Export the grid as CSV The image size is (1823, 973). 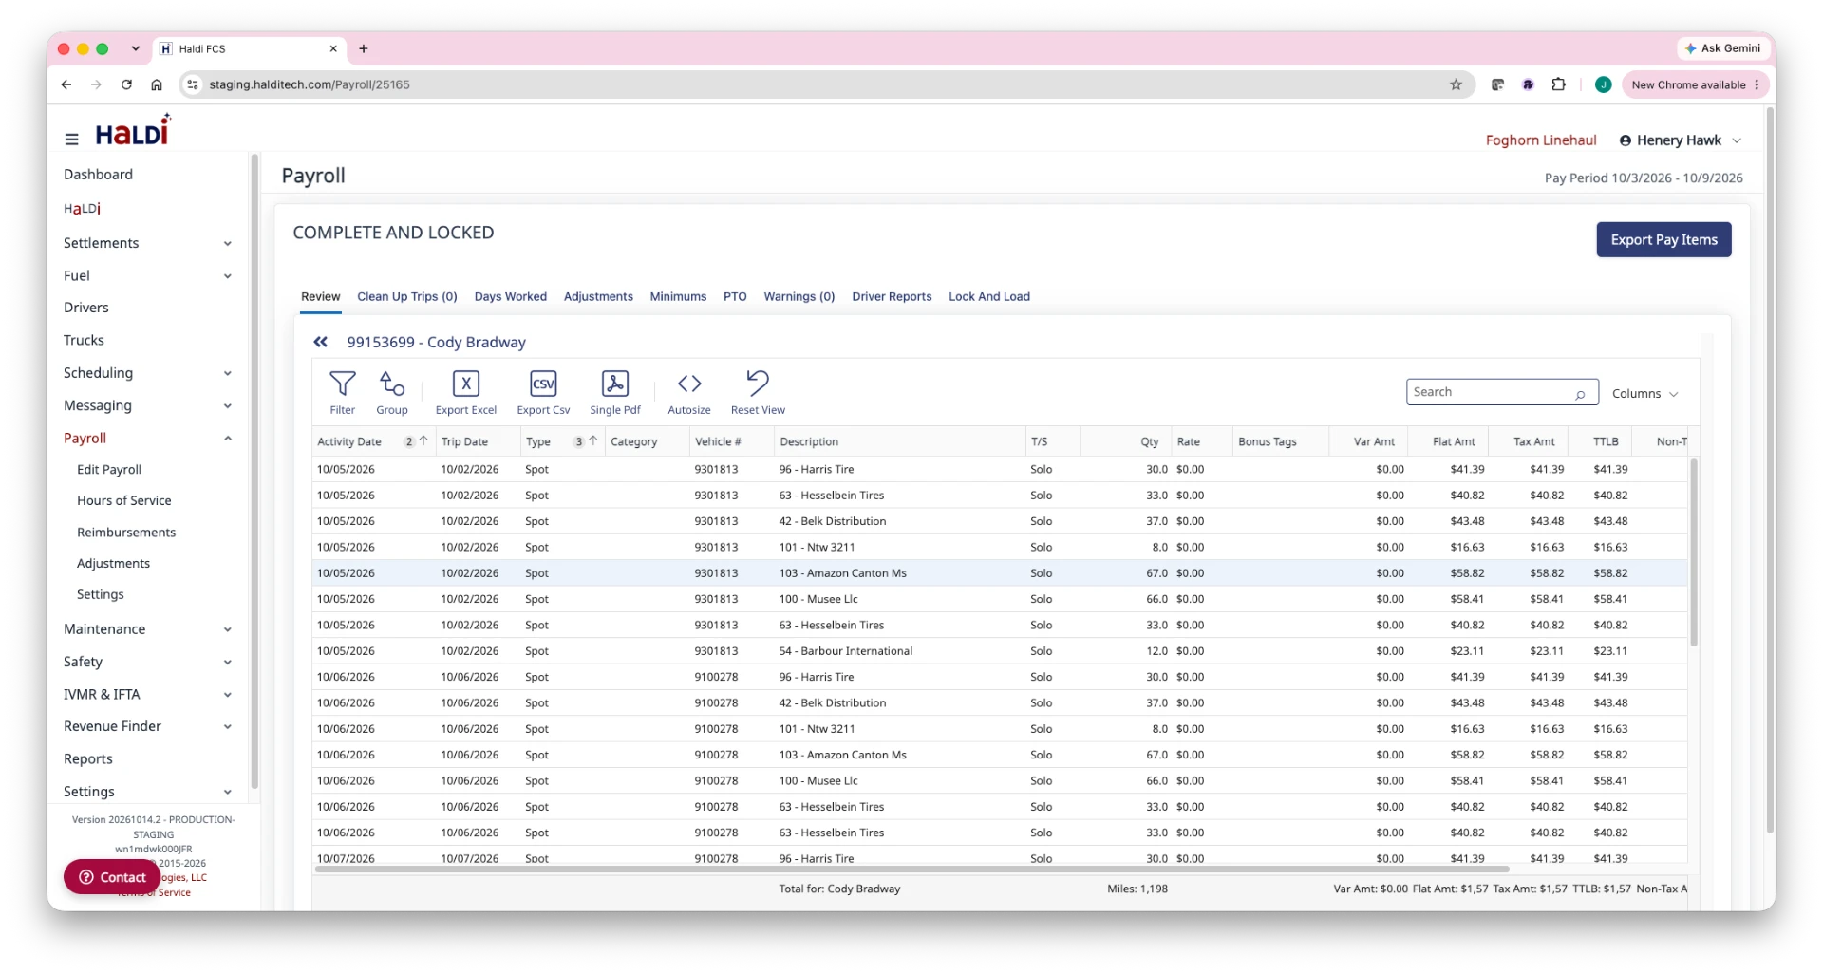543,392
